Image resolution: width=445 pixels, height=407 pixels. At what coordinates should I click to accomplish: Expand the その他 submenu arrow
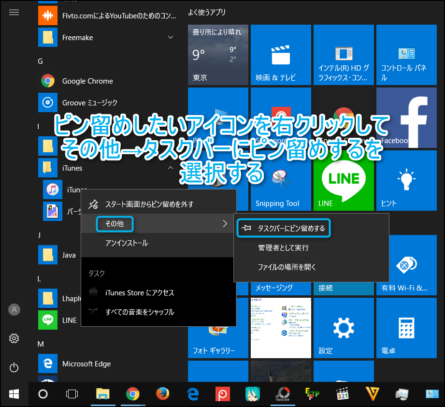pos(224,223)
